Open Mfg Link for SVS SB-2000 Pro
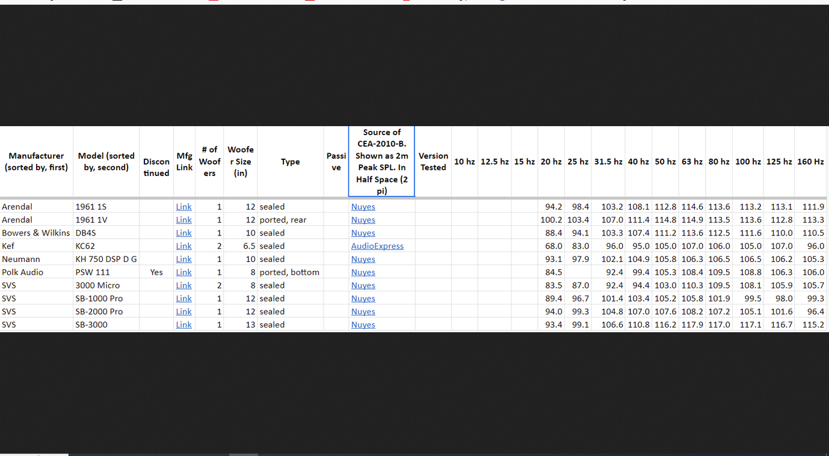Viewport: 829px width, 456px height. click(183, 312)
